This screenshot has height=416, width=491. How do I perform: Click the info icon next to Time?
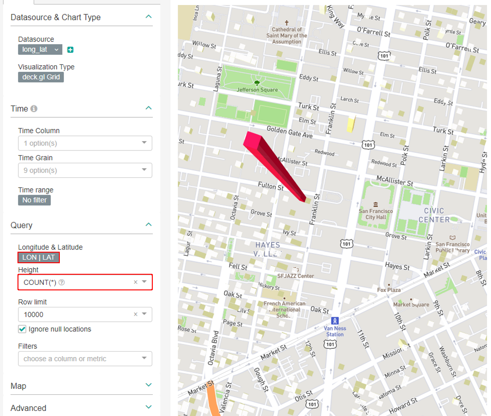pos(34,109)
